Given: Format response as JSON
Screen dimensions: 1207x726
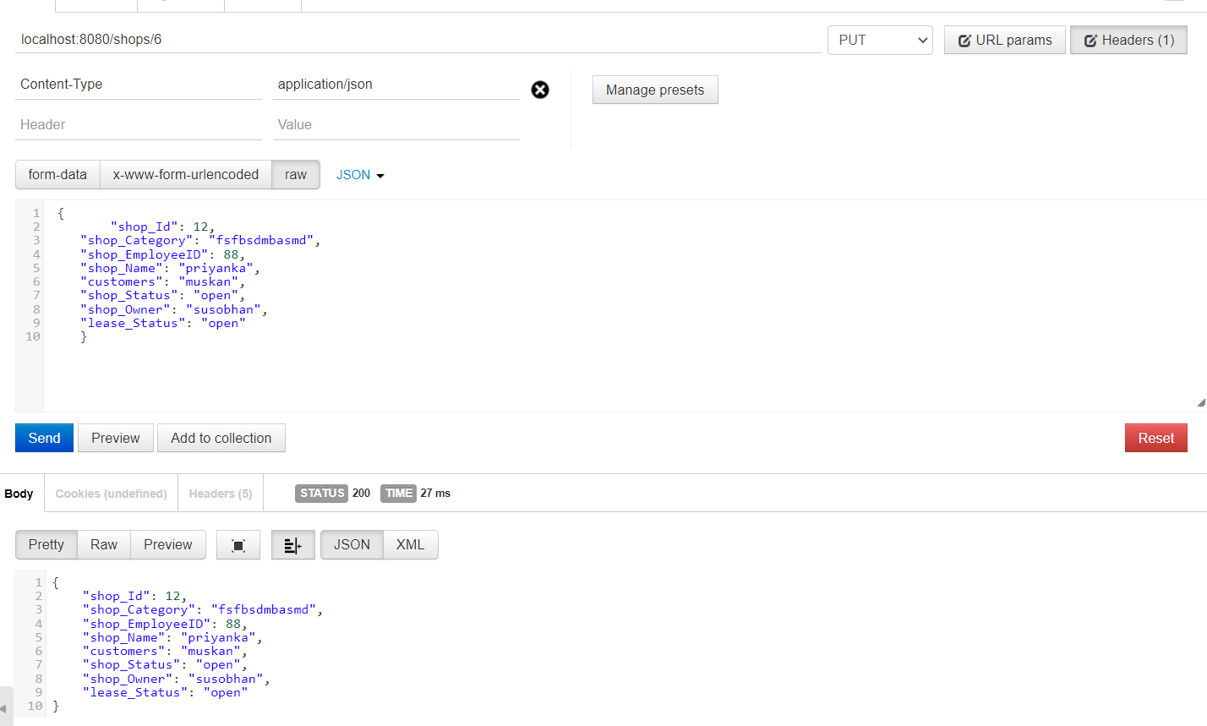Looking at the screenshot, I should (352, 544).
